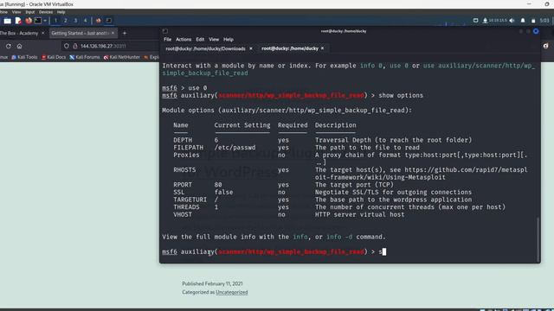Image resolution: width=554 pixels, height=311 pixels.
Task: Click the THREADS option name
Action: [186, 207]
